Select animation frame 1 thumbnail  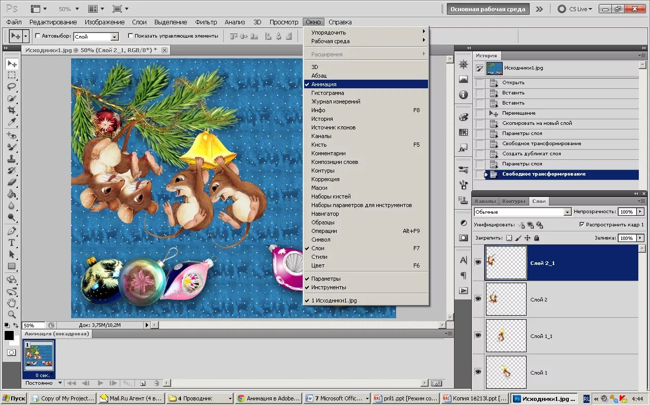tap(39, 355)
